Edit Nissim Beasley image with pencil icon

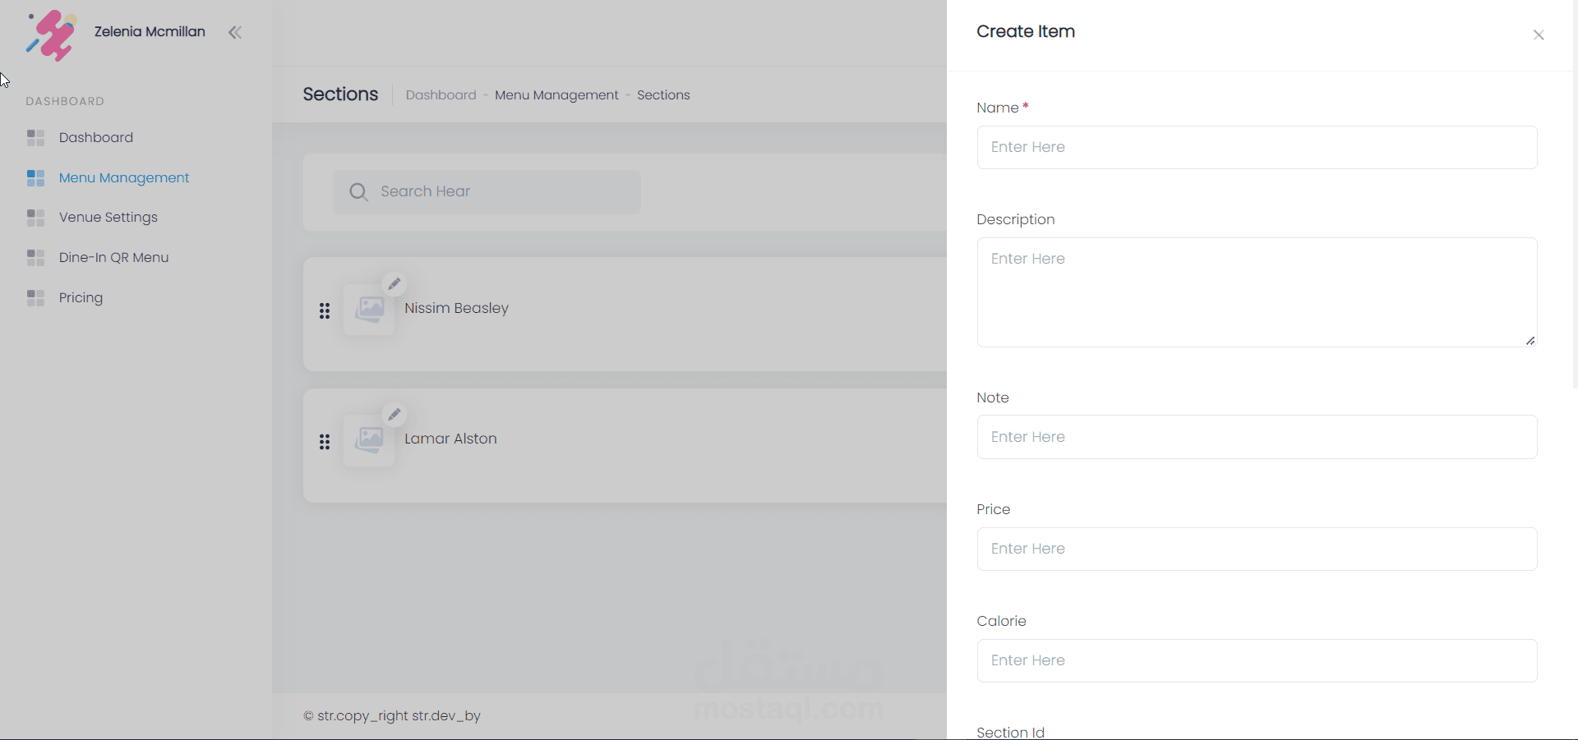tap(394, 284)
